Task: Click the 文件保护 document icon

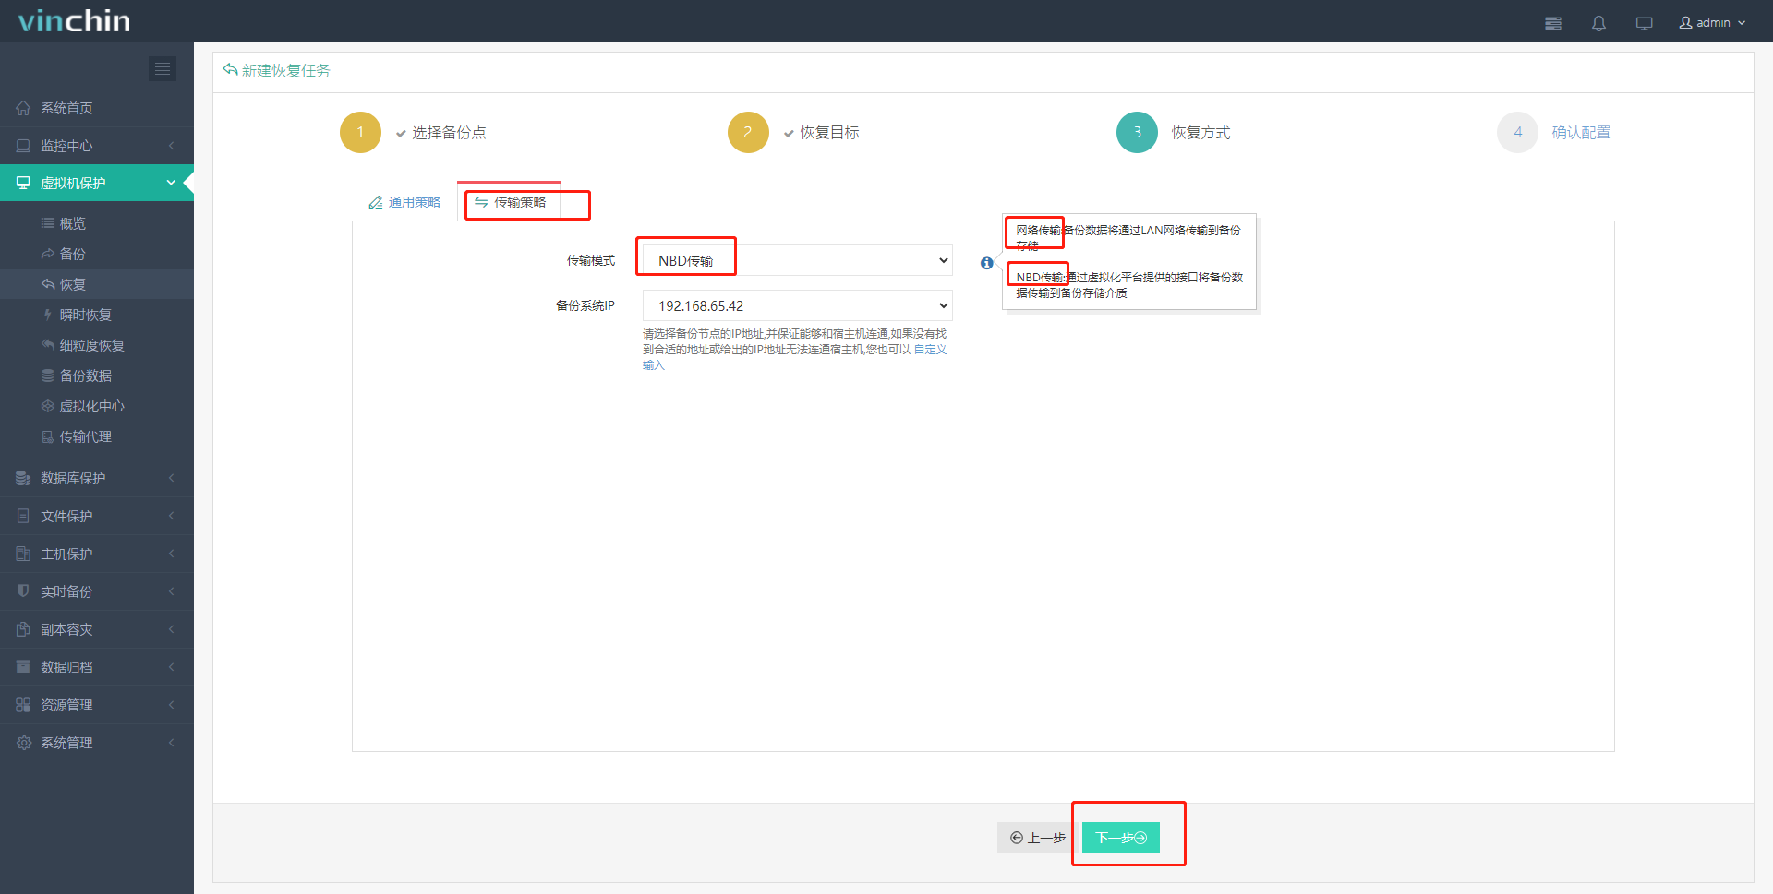Action: coord(23,516)
